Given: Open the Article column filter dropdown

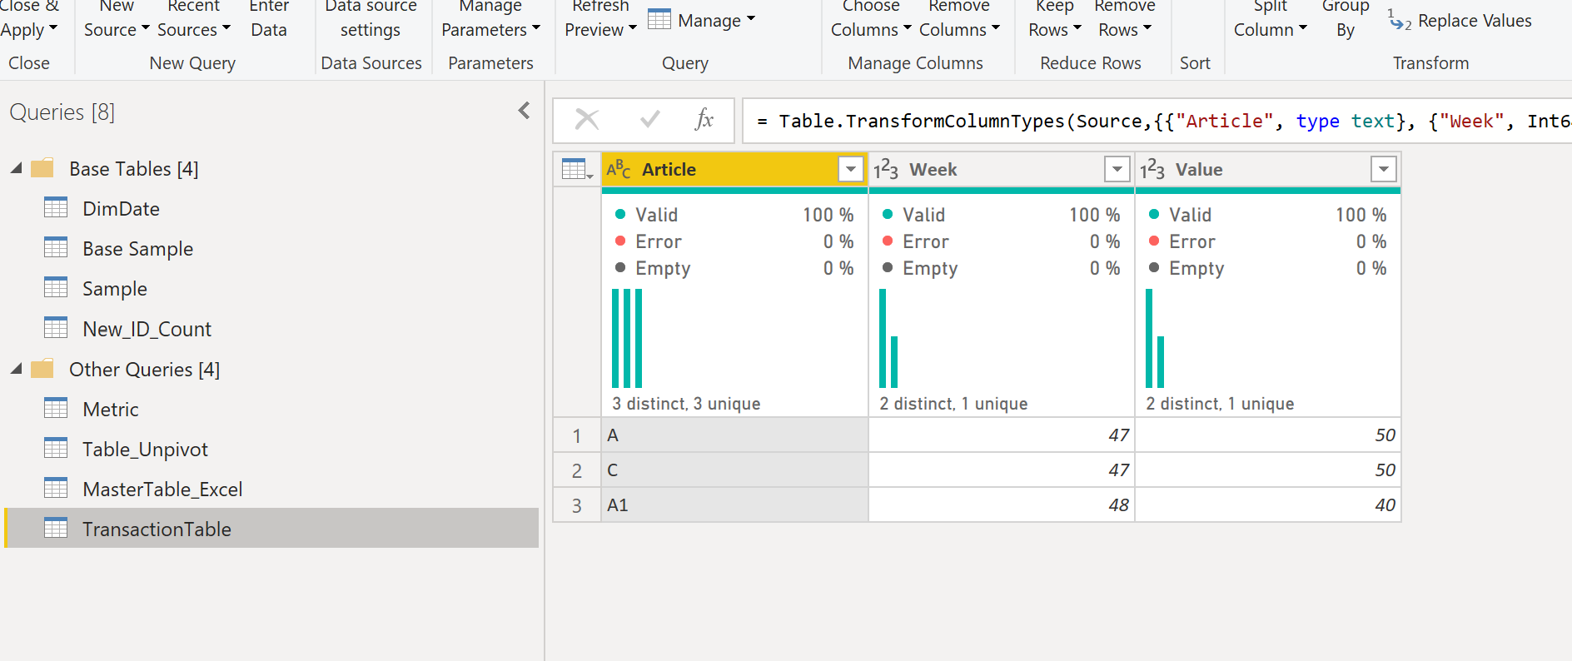Looking at the screenshot, I should pyautogui.click(x=850, y=169).
